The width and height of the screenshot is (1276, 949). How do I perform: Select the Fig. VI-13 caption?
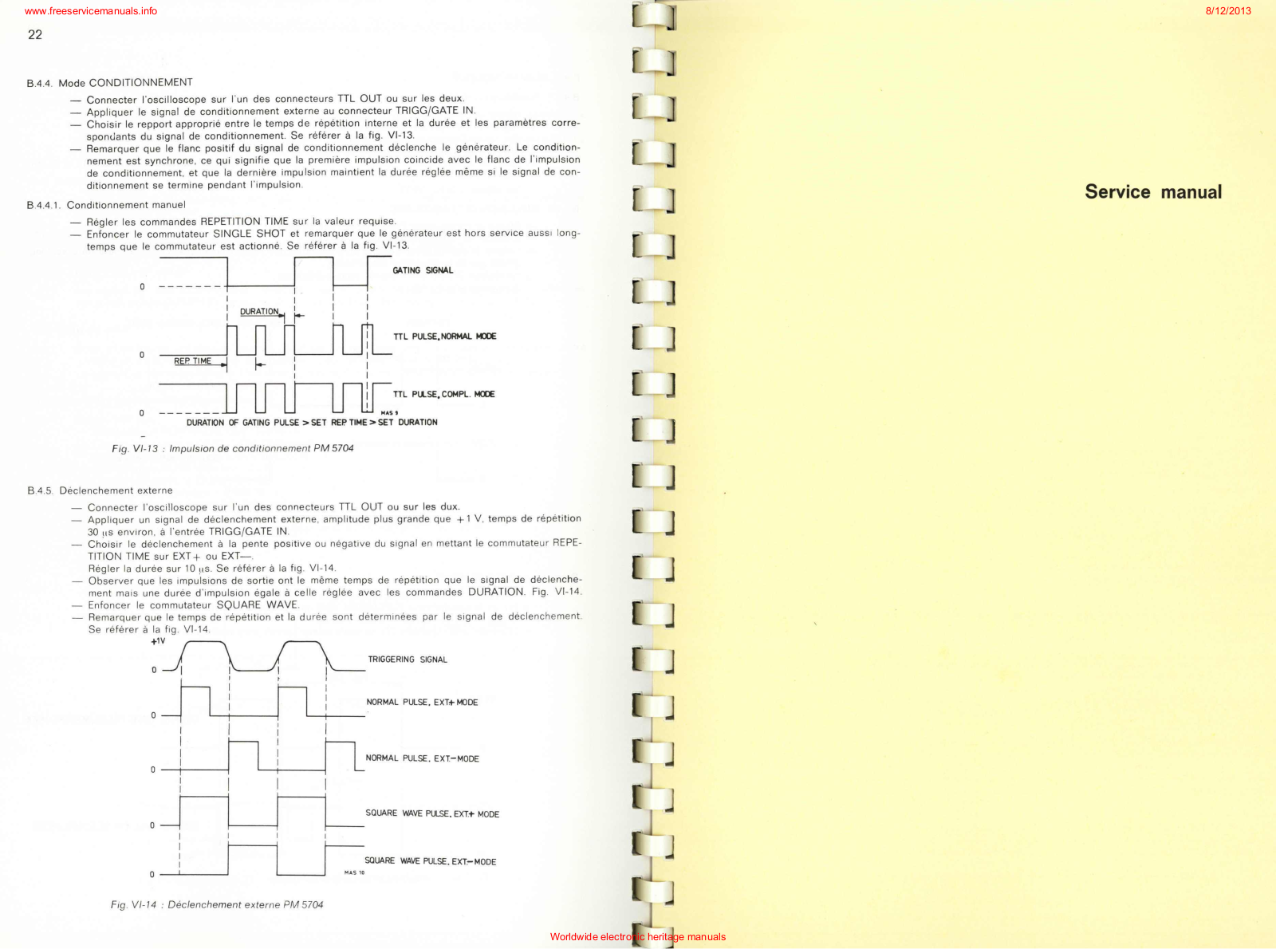(233, 448)
